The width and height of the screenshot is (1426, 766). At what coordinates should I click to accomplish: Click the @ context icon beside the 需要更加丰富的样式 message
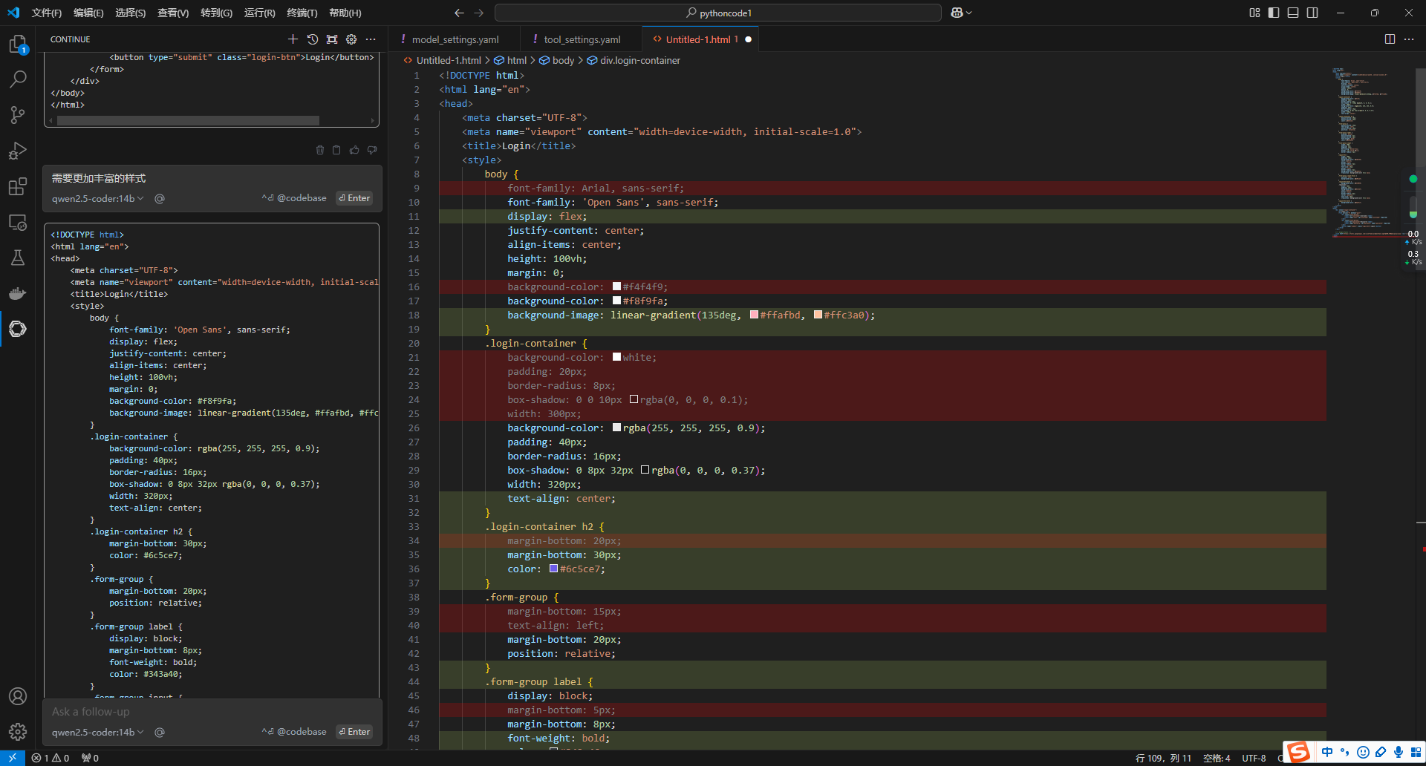pos(160,198)
